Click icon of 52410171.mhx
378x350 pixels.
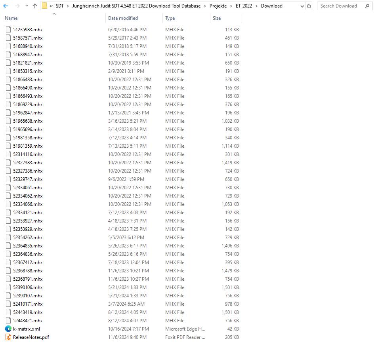8,304
